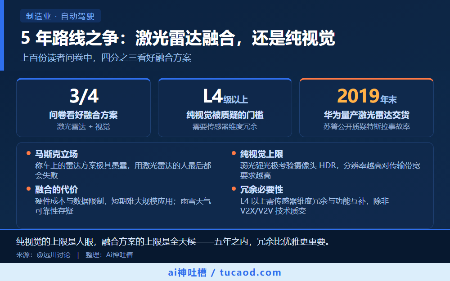Click the credit 整理：Ai神吐槽

coord(109,255)
